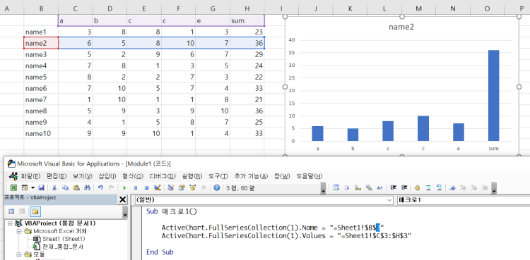
Task: Click the Quick Info icon
Action: coord(358,187)
